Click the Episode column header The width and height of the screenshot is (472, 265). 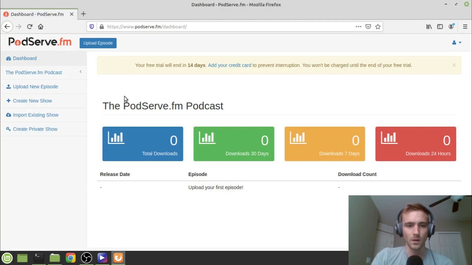point(198,174)
